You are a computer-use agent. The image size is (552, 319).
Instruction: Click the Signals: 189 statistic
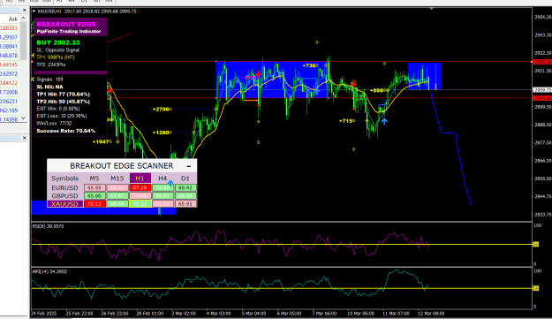(x=49, y=80)
